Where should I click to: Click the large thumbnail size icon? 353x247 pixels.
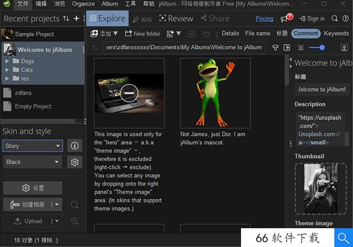344,48
